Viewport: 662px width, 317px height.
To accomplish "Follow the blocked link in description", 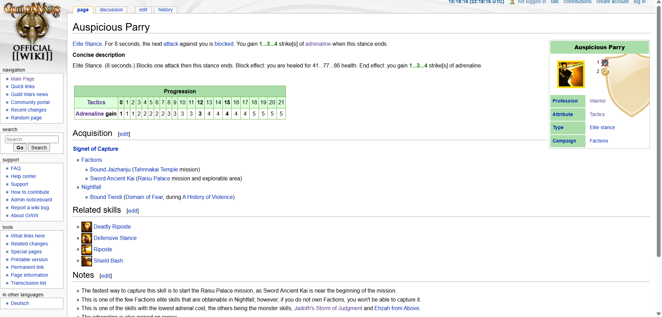I will click(x=224, y=44).
